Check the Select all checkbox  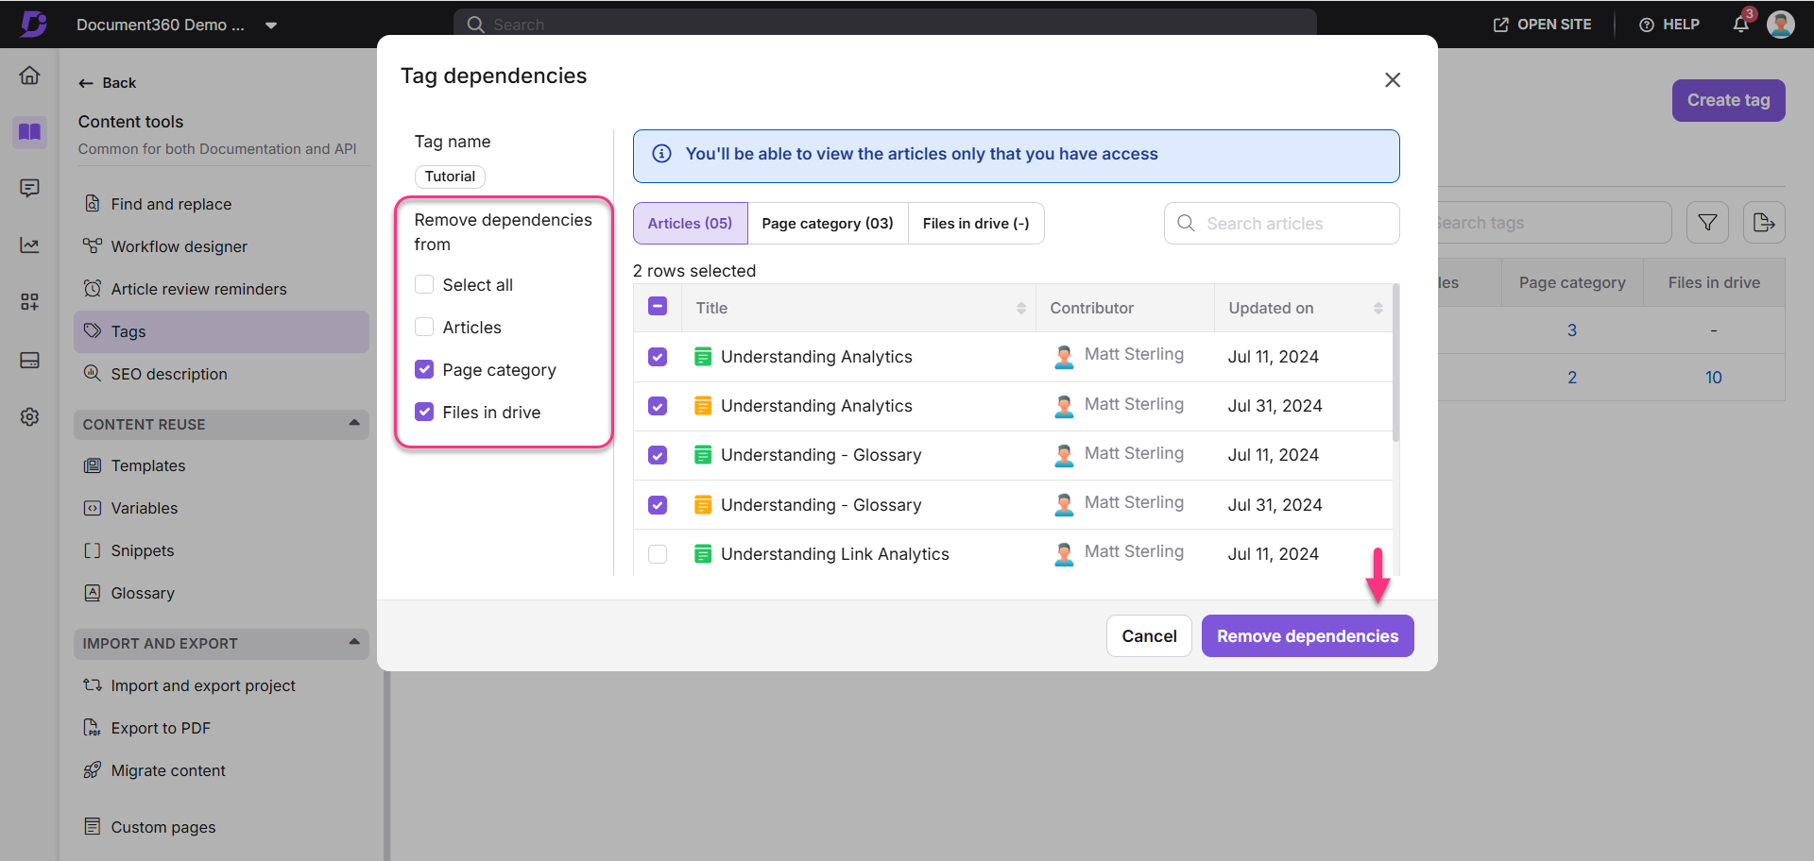(424, 285)
